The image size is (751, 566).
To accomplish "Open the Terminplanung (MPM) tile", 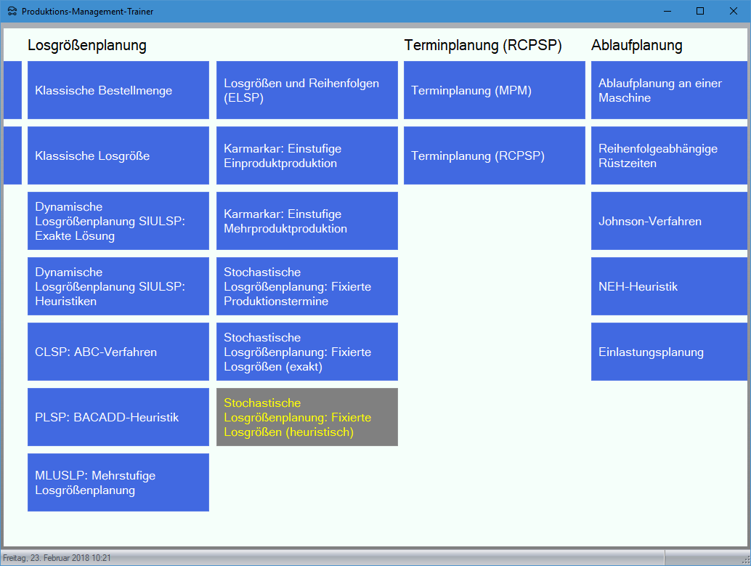I will coord(495,90).
